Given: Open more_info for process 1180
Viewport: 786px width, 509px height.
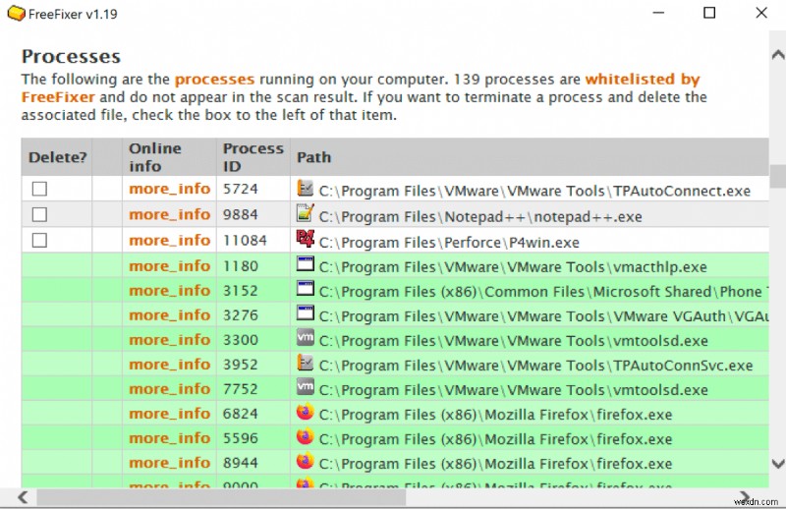Looking at the screenshot, I should pyautogui.click(x=169, y=266).
